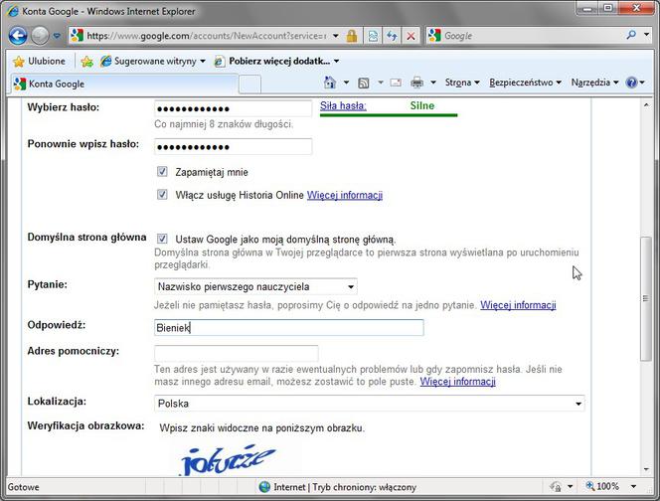
Task: Click the Internet Explorer title bar icon
Action: coord(13,11)
